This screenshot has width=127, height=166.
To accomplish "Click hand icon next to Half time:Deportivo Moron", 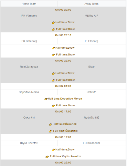I will pos(46,99).
